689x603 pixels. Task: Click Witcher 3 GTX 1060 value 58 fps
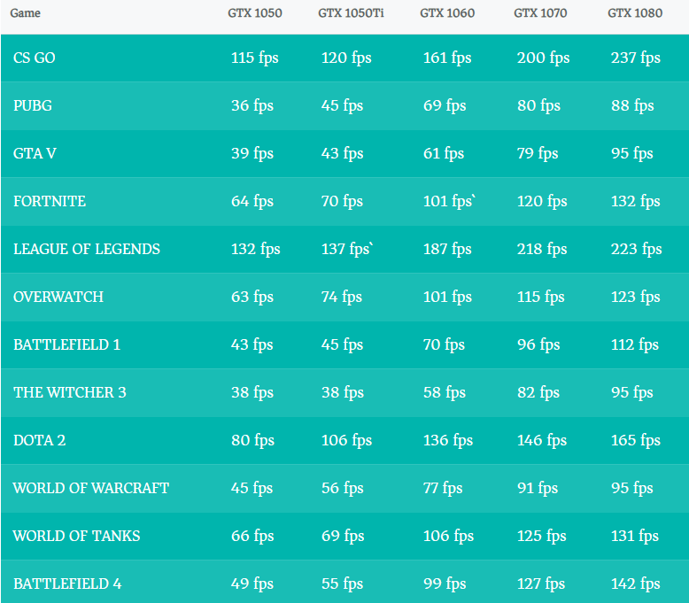click(445, 393)
